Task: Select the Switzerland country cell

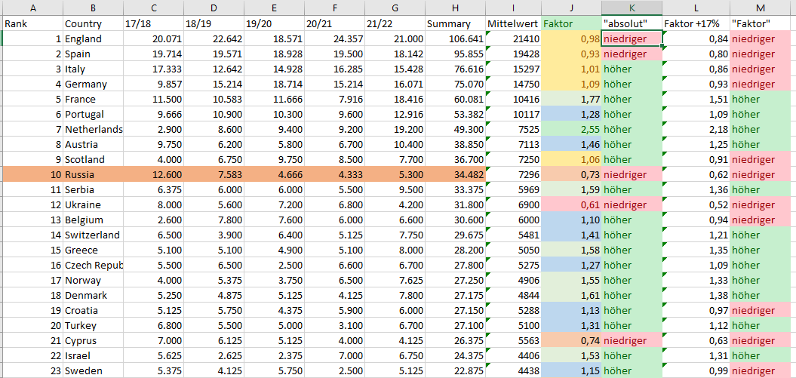Action: (x=94, y=235)
